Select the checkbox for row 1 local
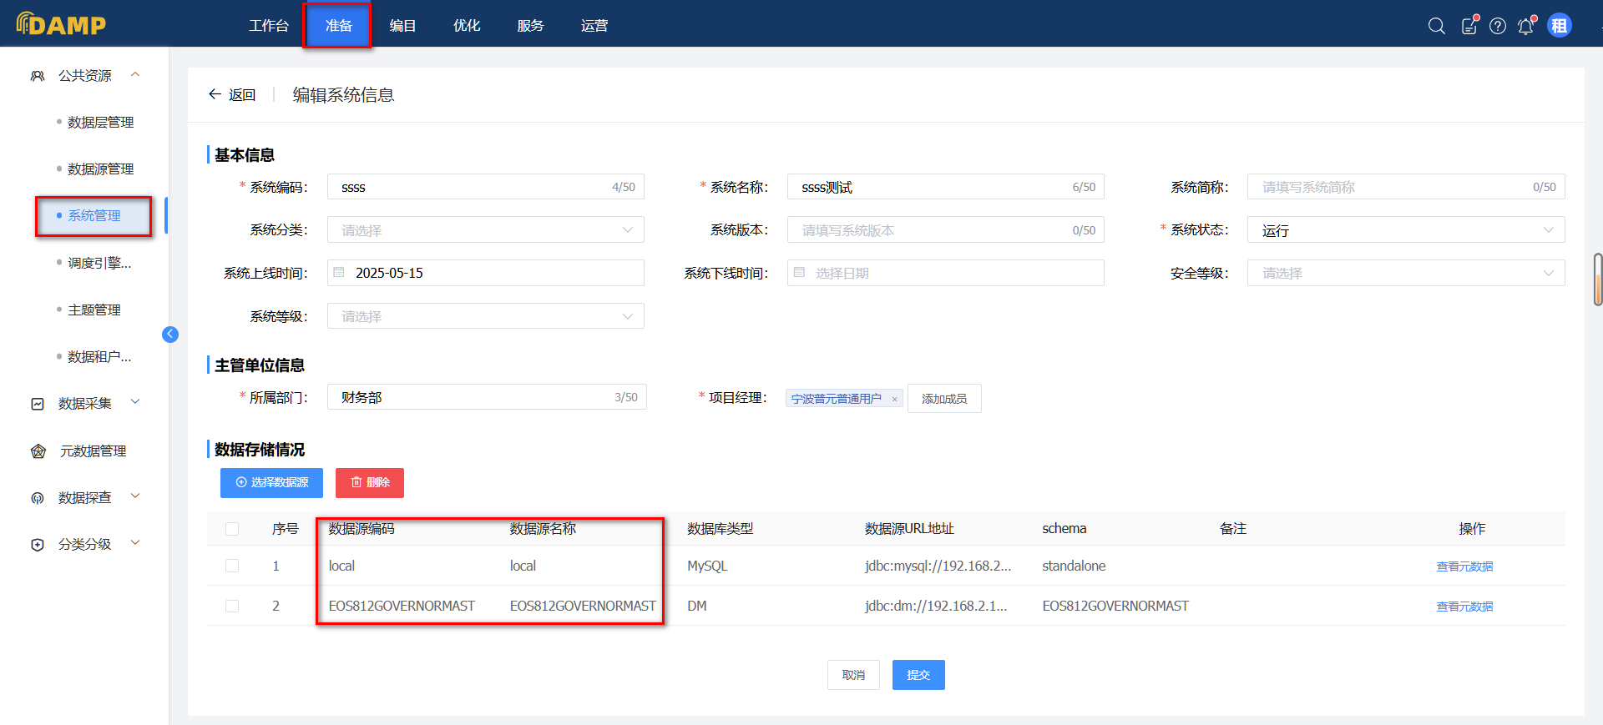Screen dimensions: 1603x725 tap(232, 566)
